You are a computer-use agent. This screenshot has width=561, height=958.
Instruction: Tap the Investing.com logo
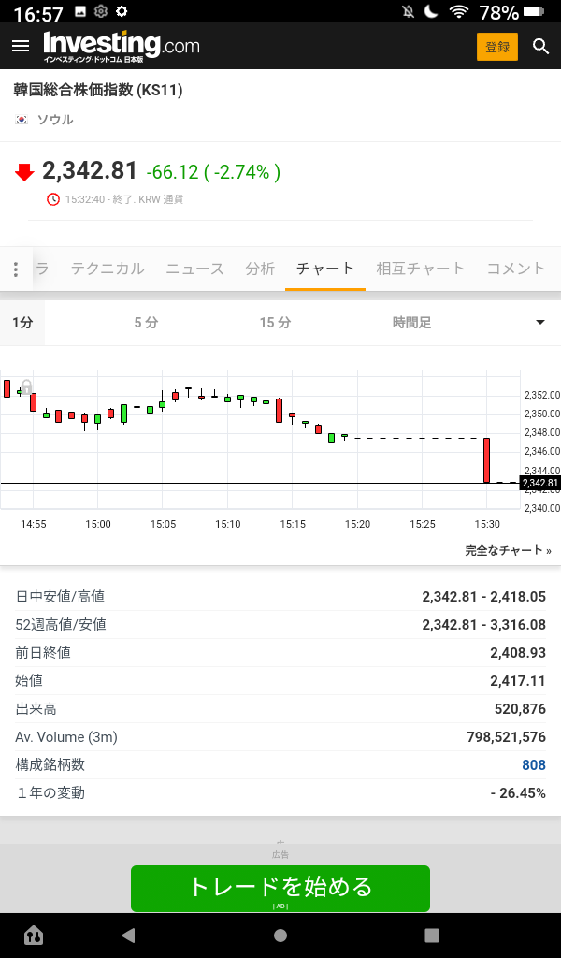click(x=122, y=45)
